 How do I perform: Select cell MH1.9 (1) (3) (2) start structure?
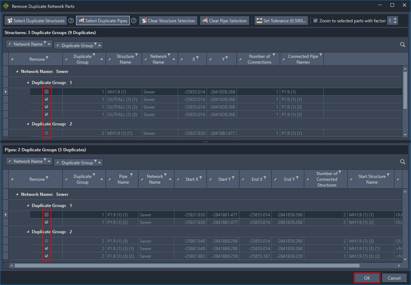[x=371, y=256]
